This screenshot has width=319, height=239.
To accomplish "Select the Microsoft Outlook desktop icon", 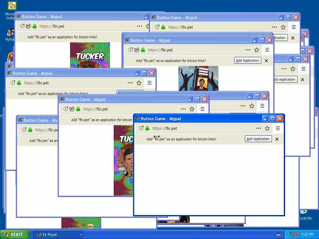I will pos(12,10).
